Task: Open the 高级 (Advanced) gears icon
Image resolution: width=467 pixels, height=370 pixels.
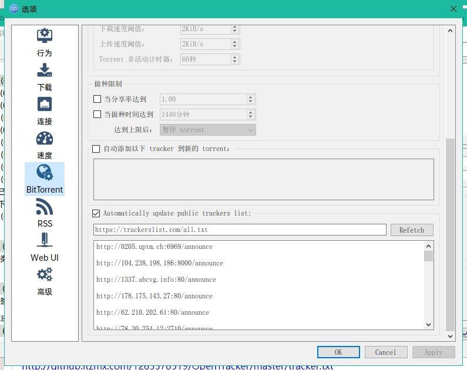Action: coord(45,275)
